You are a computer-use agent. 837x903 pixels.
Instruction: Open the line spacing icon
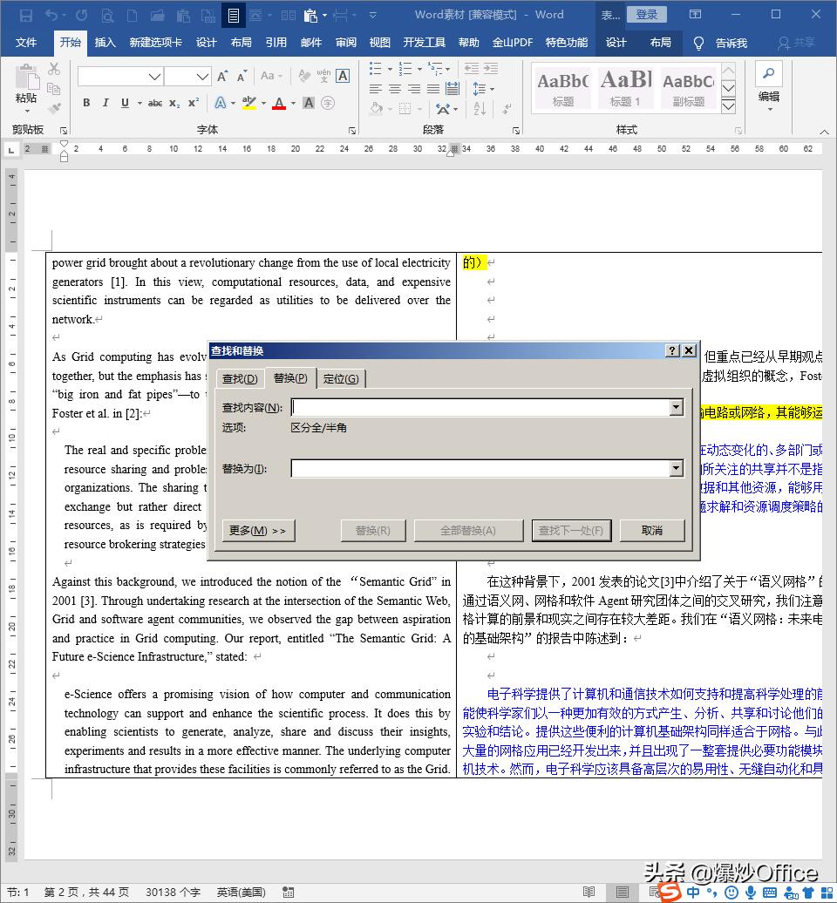click(x=480, y=89)
